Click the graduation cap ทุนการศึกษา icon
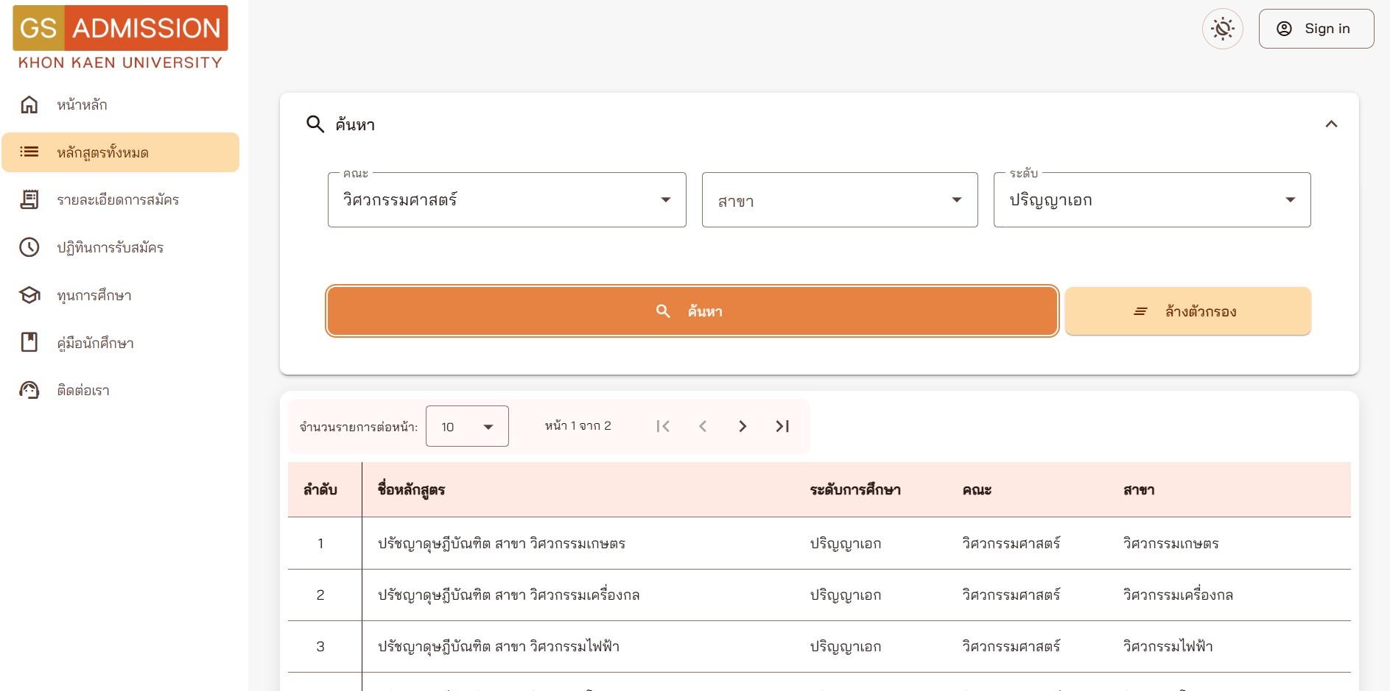 pos(29,295)
